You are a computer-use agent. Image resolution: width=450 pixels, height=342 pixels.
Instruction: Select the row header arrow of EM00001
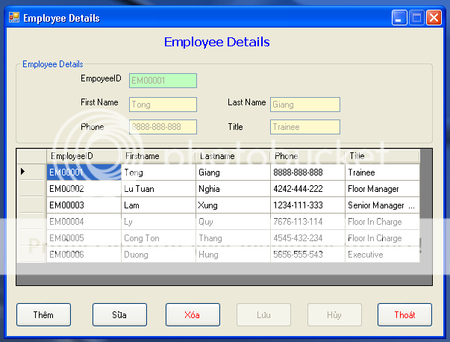(x=31, y=172)
